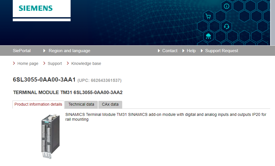The width and height of the screenshot is (275, 166).
Task: Click the chevron before Home page breadcrumb
Action: pyautogui.click(x=14, y=63)
